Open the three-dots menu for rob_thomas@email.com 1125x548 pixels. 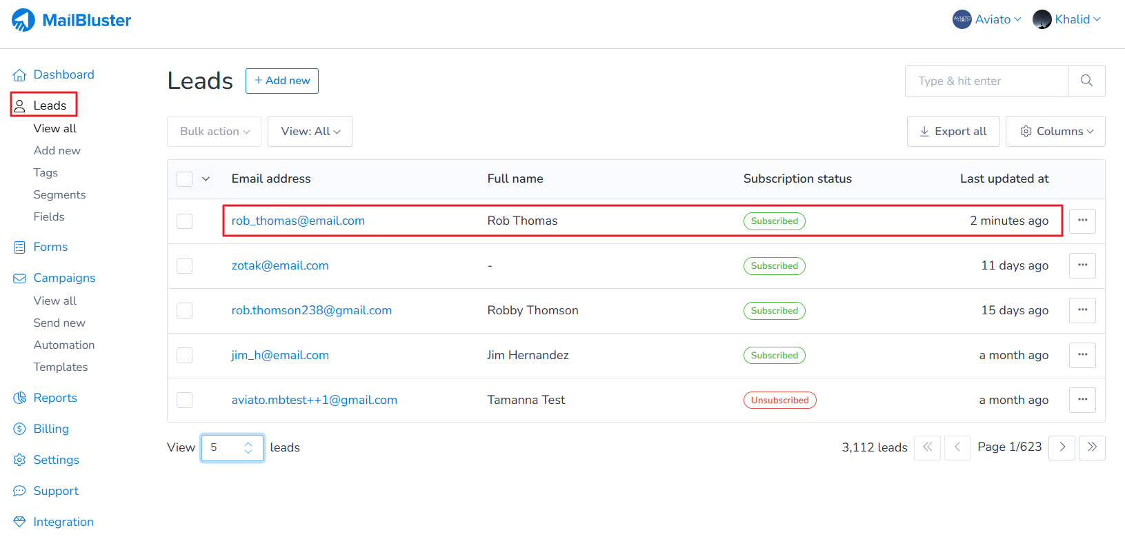point(1082,221)
